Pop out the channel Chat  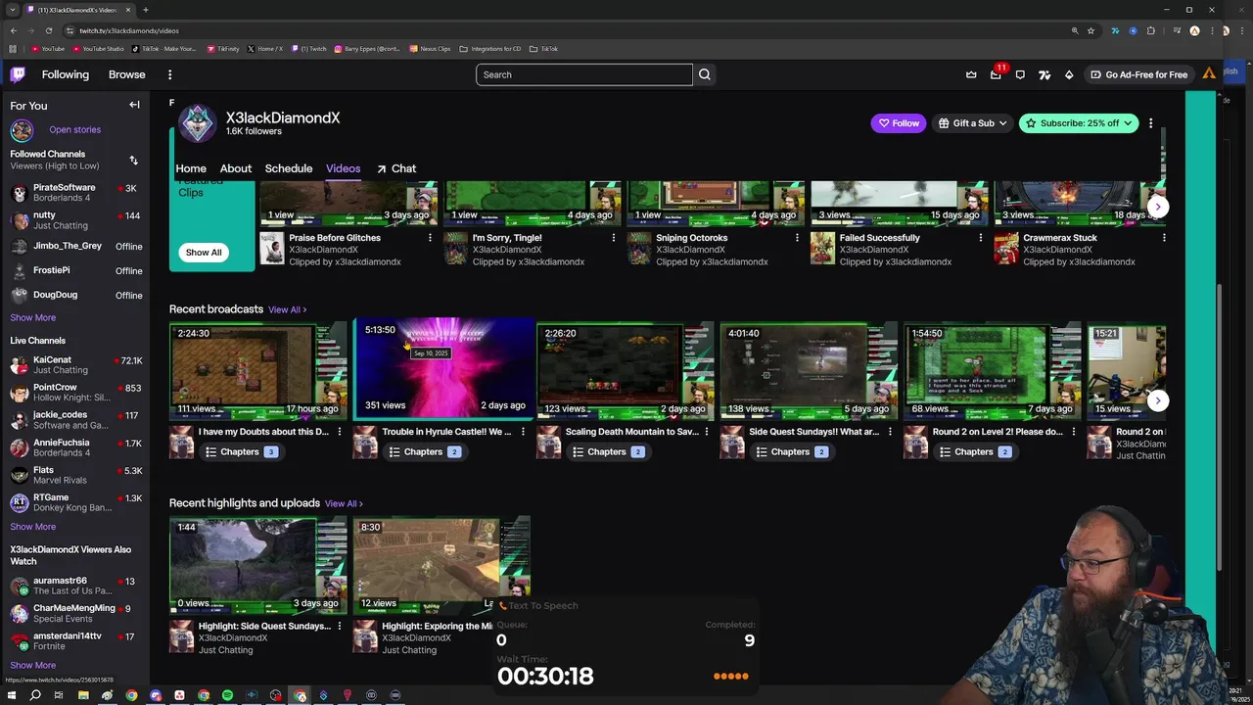click(396, 168)
